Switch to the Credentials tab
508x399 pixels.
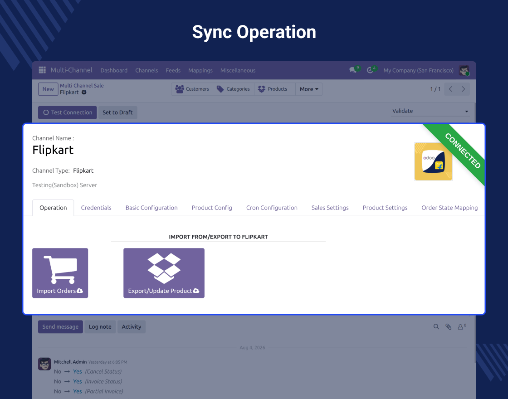click(x=96, y=208)
